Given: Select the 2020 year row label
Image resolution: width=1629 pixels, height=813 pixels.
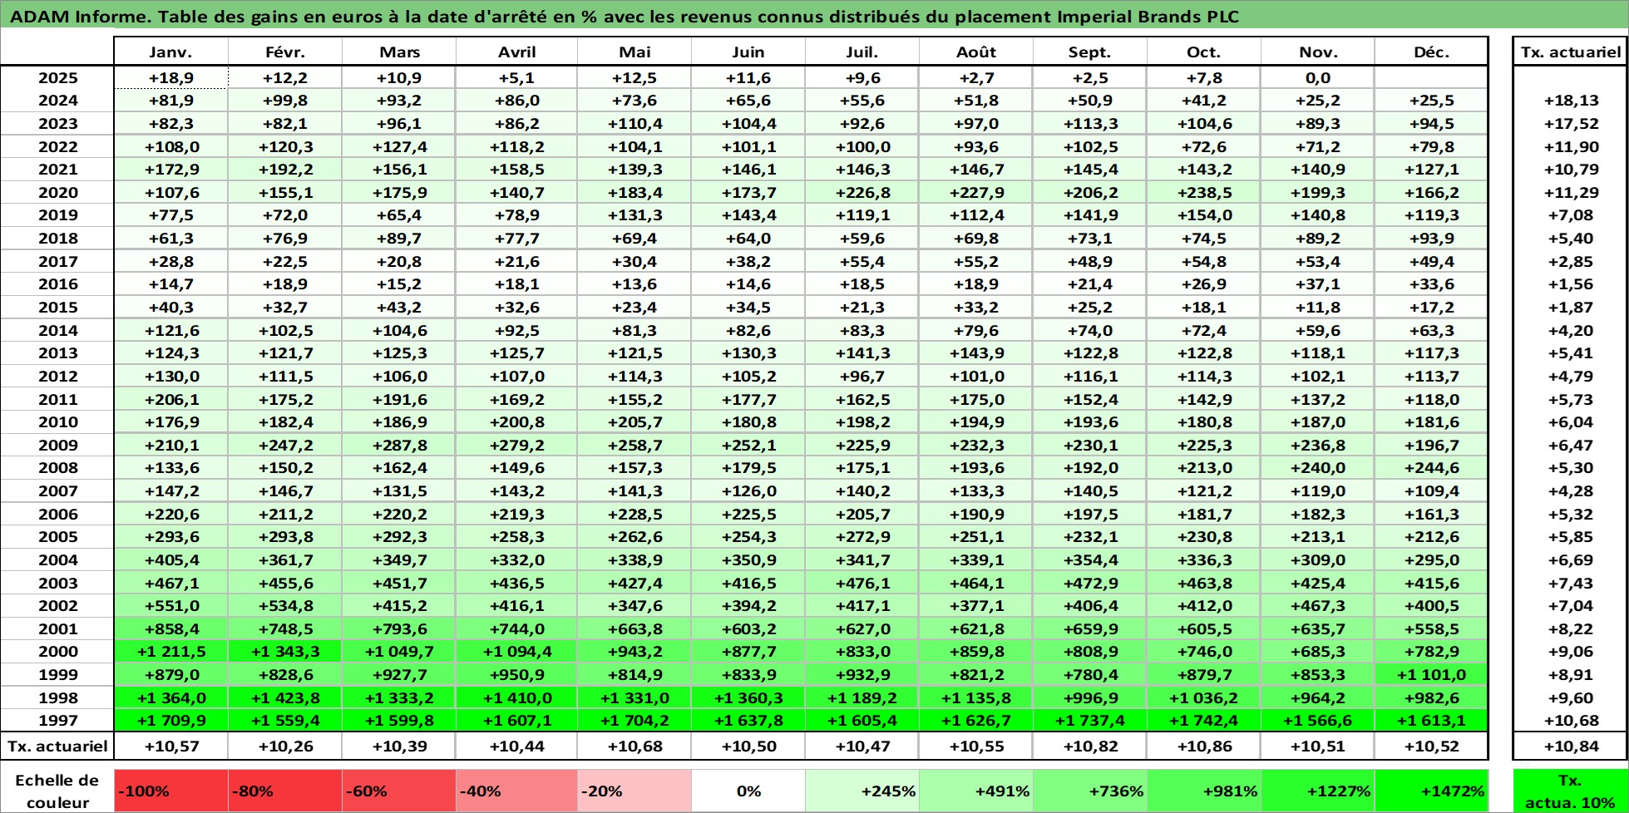Looking at the screenshot, I should click(57, 193).
